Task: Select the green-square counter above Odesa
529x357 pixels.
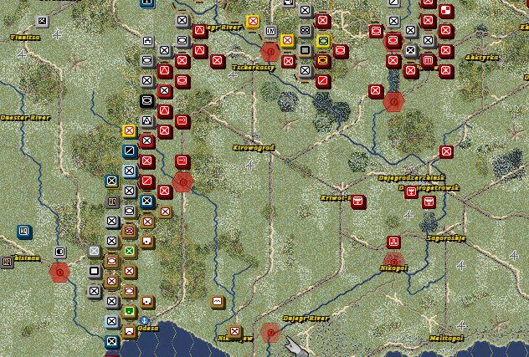Action: click(130, 311)
